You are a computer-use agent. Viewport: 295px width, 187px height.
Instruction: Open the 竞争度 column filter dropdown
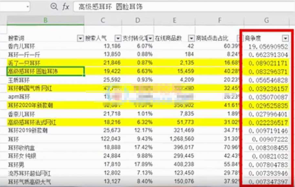tap(285, 38)
